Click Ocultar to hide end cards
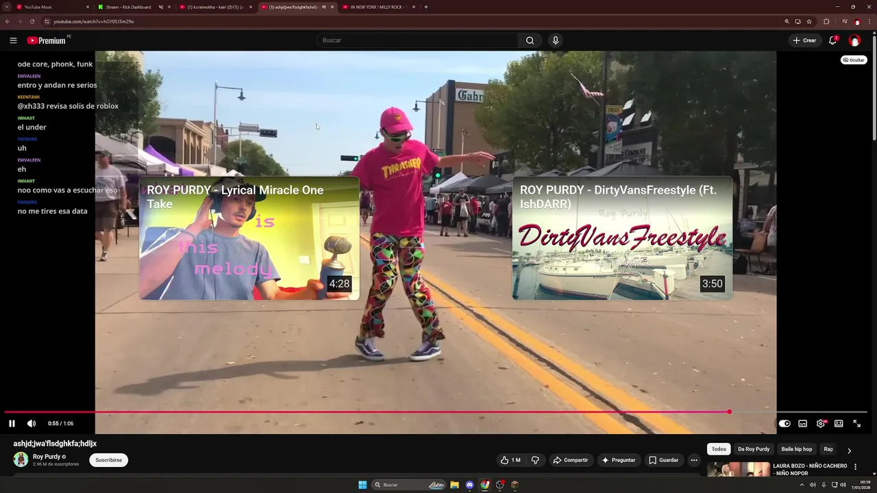Viewport: 877px width, 493px height. pyautogui.click(x=854, y=60)
